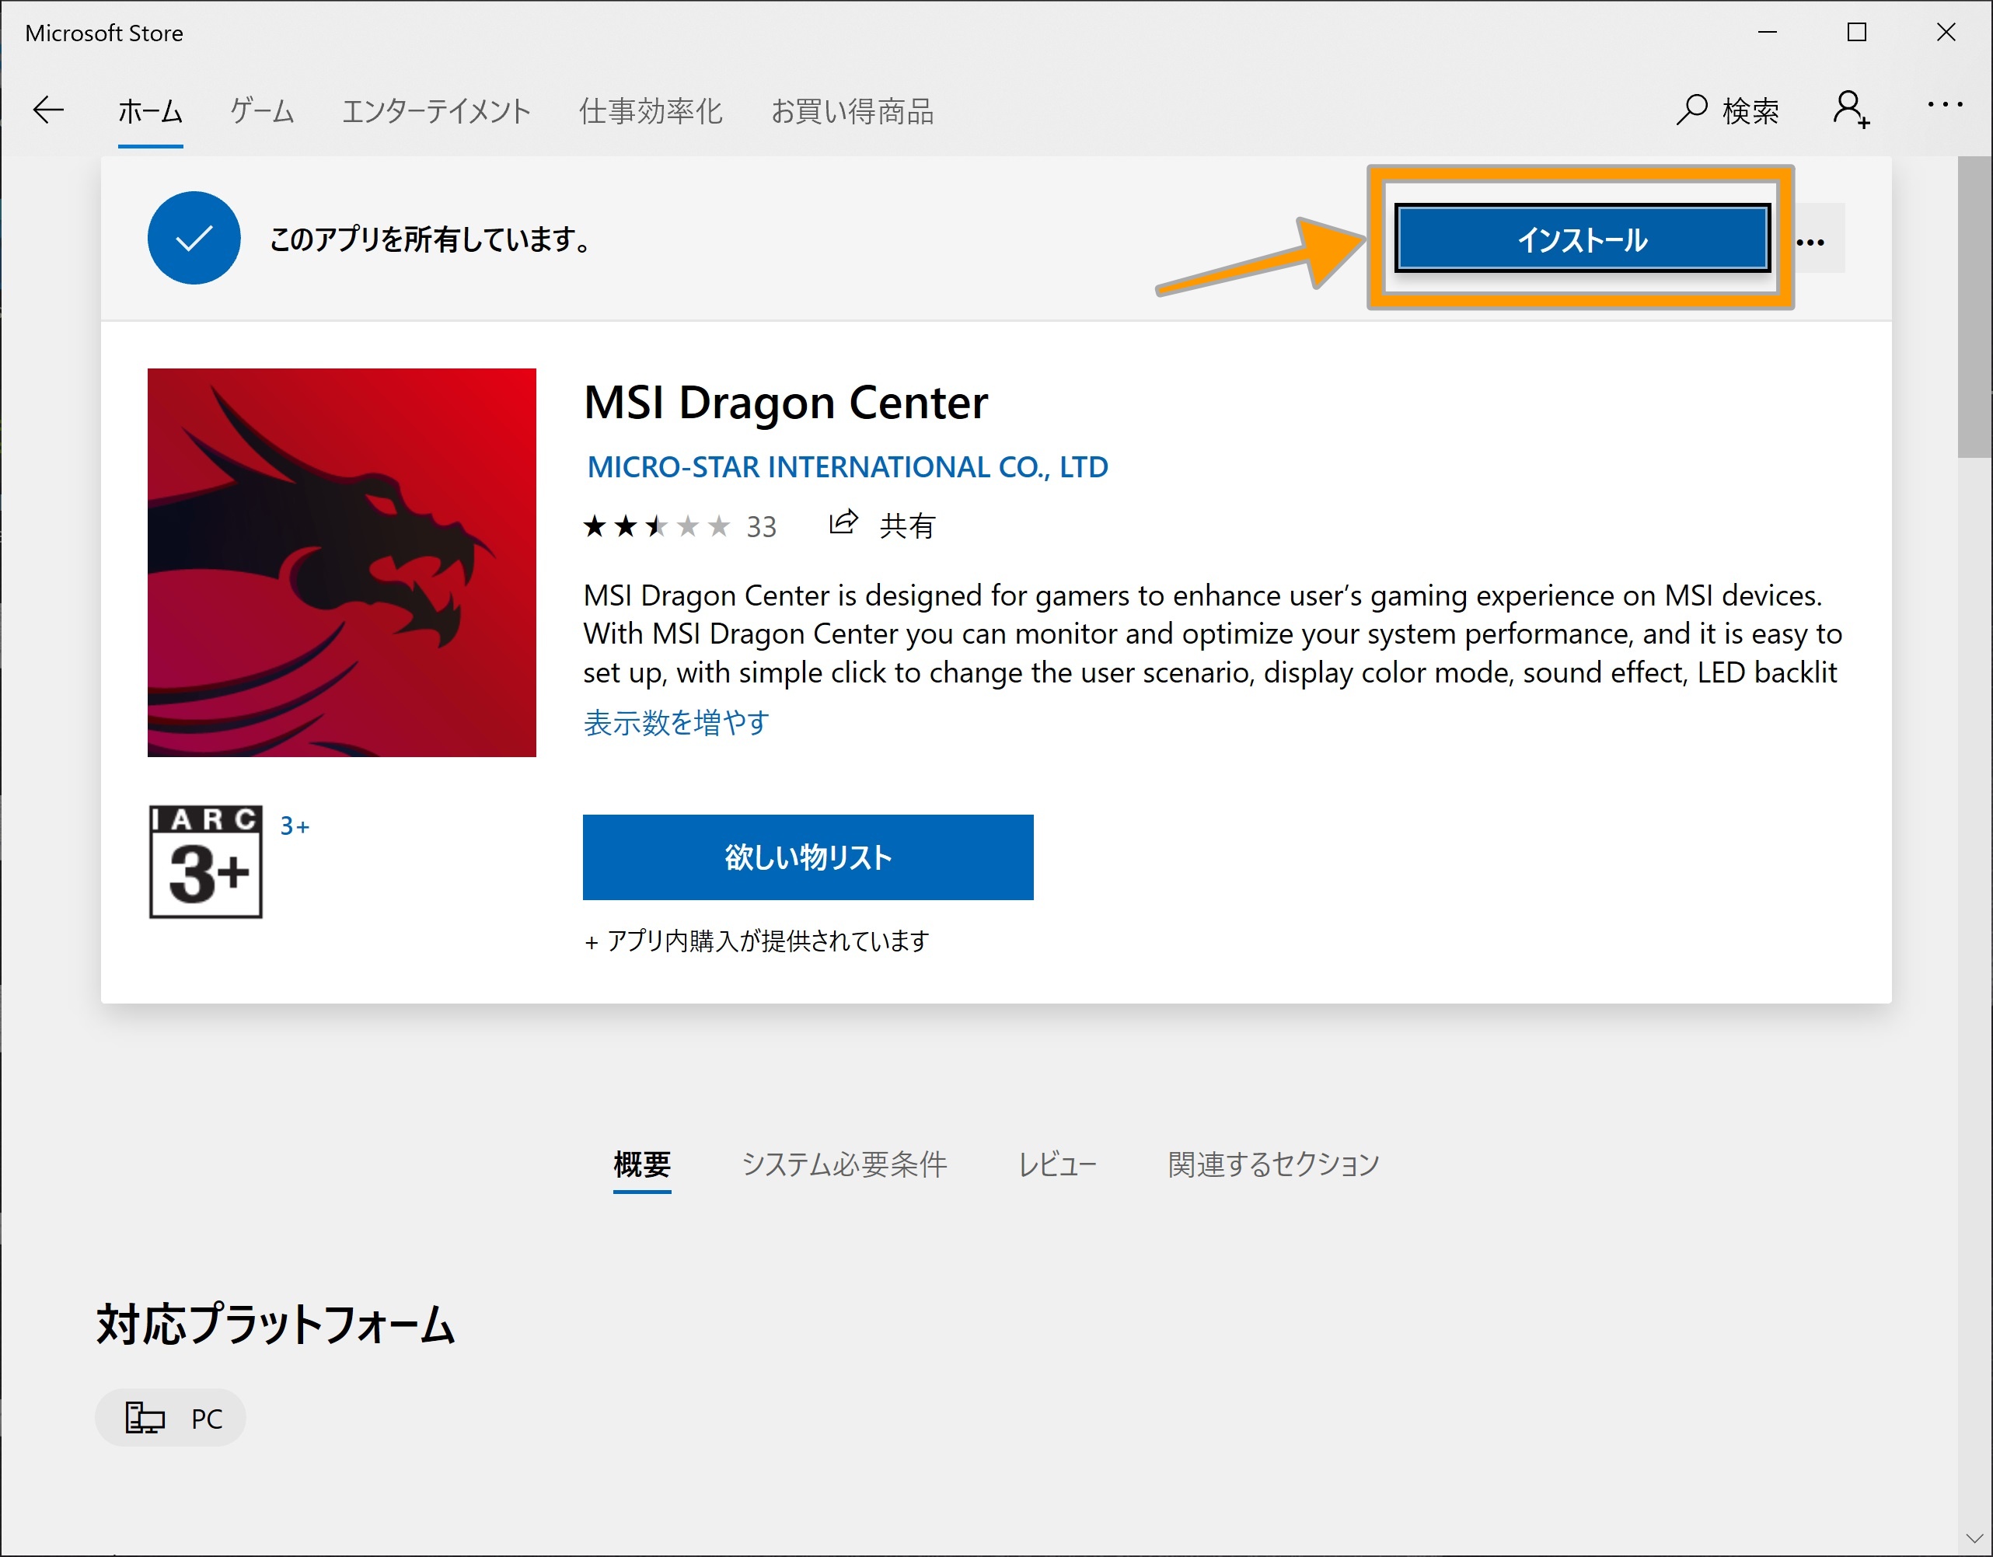
Task: Jump to システム必要条件 section
Action: [x=844, y=1164]
